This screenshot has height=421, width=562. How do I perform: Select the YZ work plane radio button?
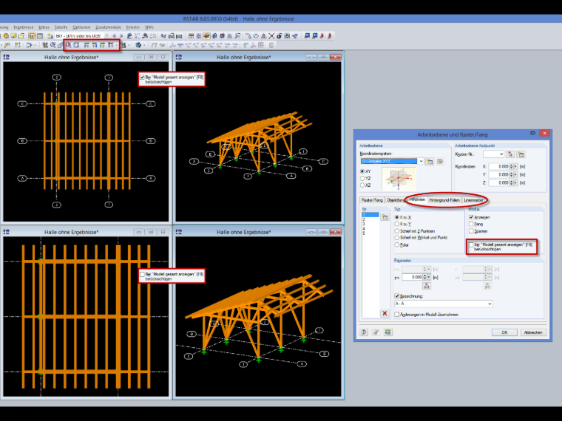pyautogui.click(x=362, y=178)
